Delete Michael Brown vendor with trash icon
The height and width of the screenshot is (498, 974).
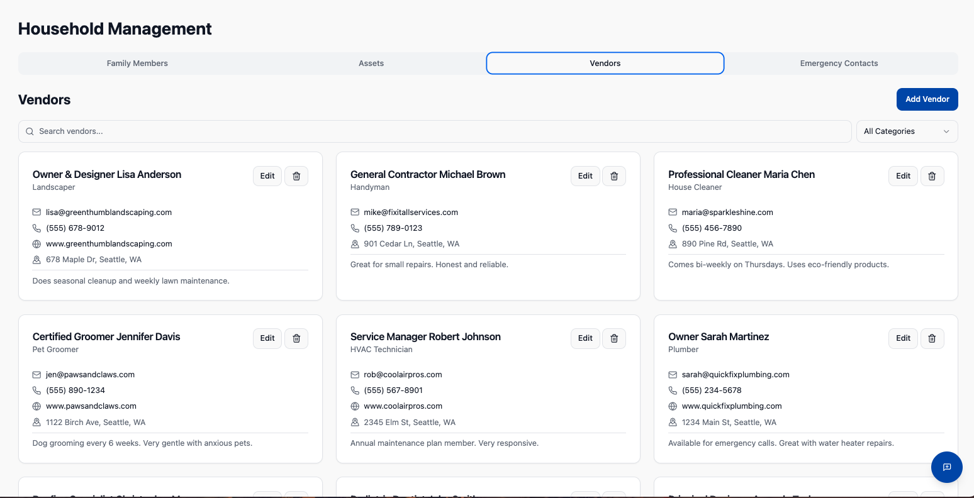pos(614,176)
